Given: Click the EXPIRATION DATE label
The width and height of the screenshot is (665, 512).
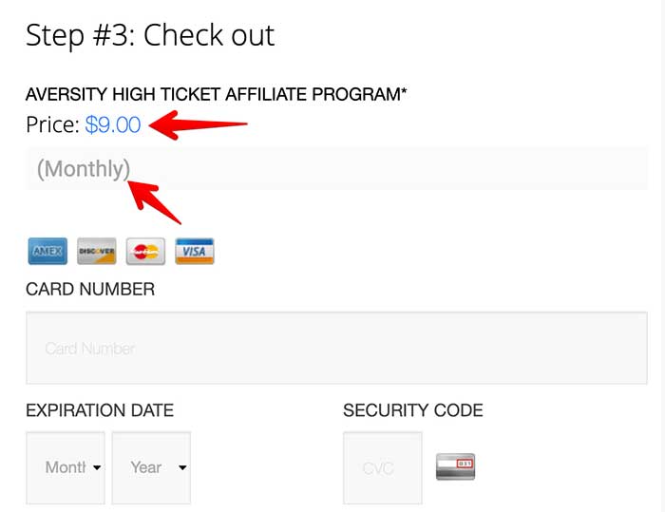Looking at the screenshot, I should click(x=100, y=410).
